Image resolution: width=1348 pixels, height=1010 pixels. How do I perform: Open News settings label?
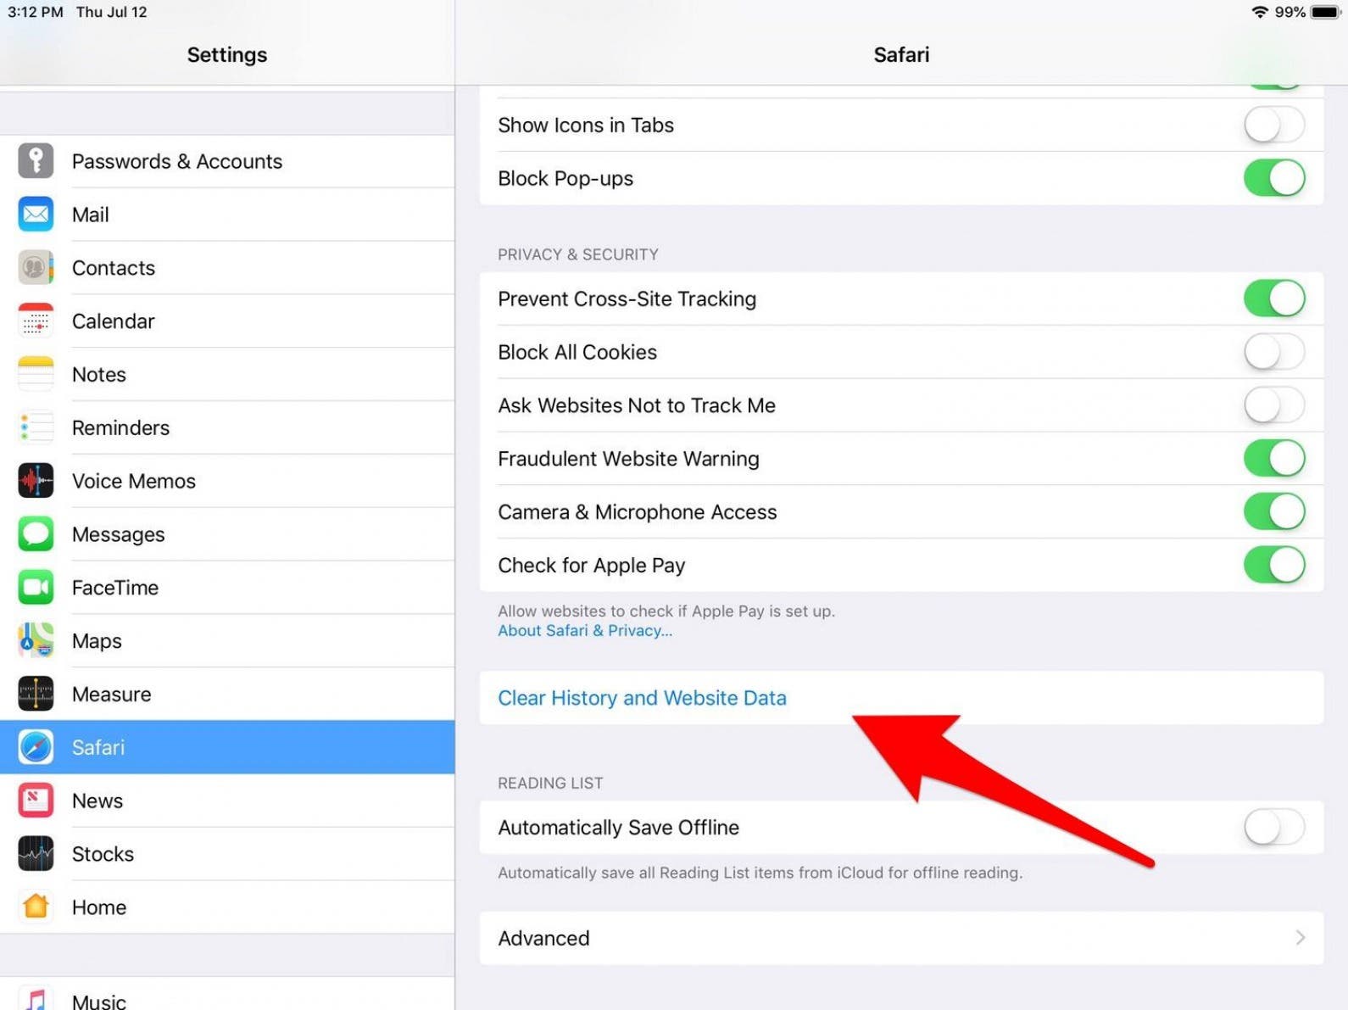click(97, 801)
